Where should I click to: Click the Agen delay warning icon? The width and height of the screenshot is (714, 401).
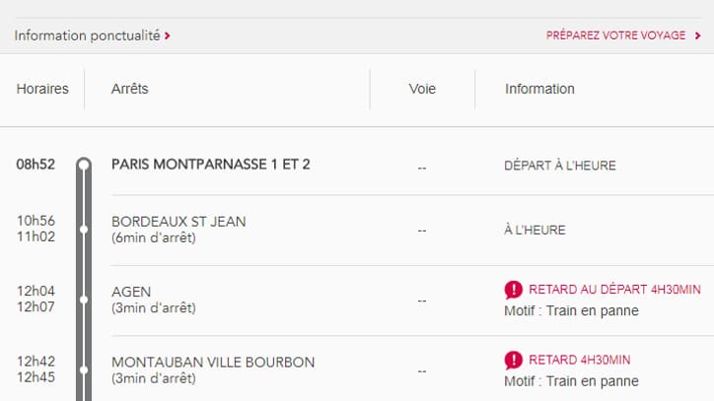point(513,290)
